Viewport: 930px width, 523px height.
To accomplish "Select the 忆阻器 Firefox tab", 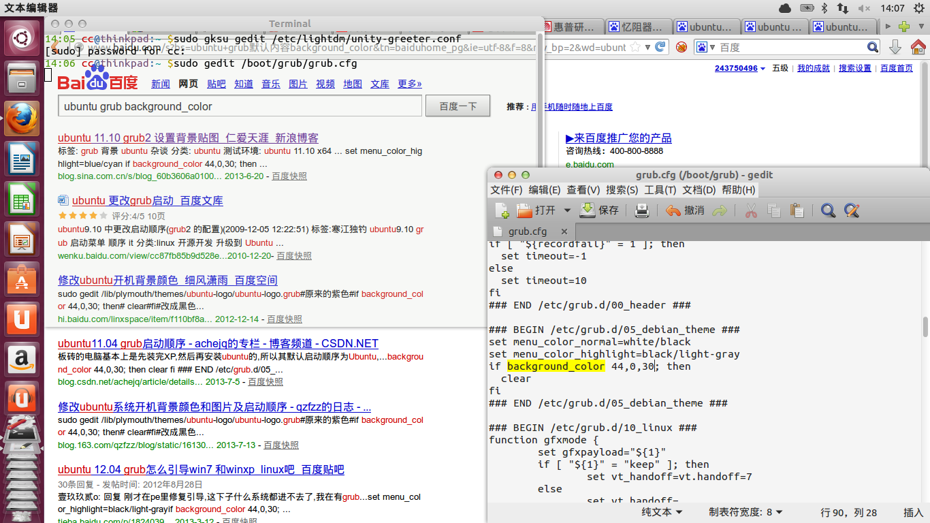I will click(639, 27).
